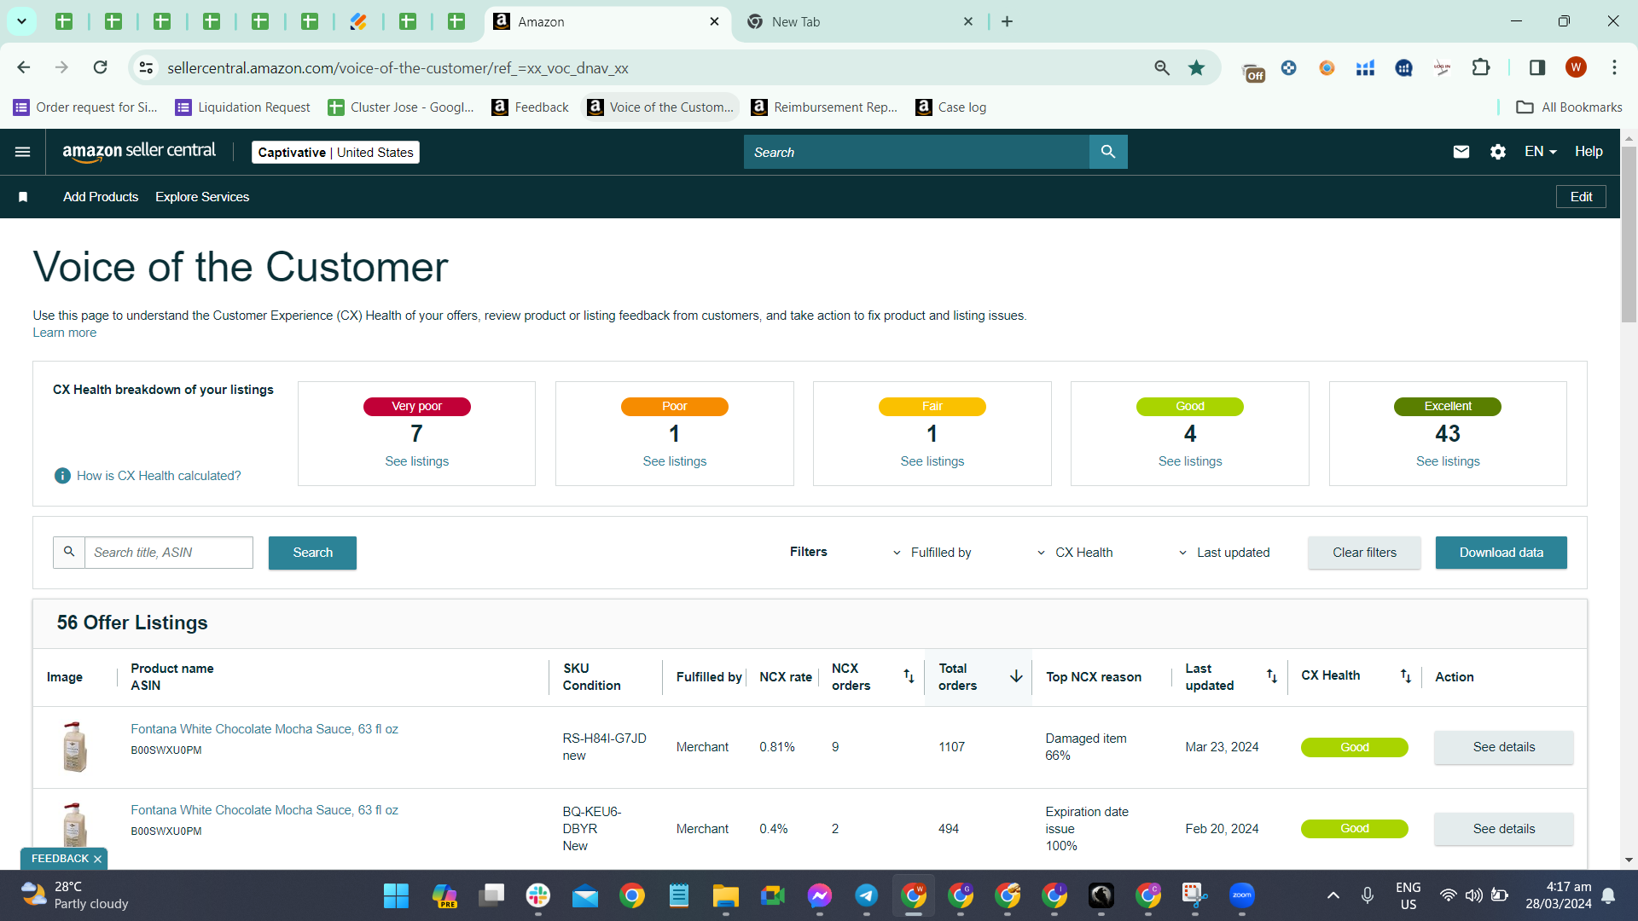Sort by the Last updated column arrows
1638x921 pixels.
pyautogui.click(x=1271, y=676)
